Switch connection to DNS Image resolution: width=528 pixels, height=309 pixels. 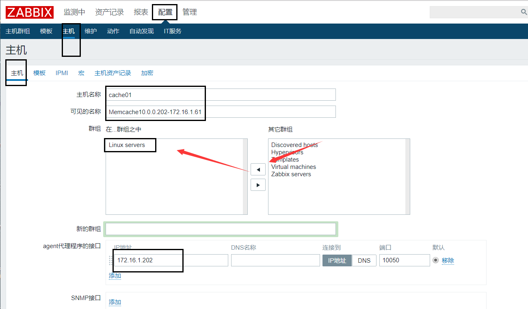tap(364, 260)
